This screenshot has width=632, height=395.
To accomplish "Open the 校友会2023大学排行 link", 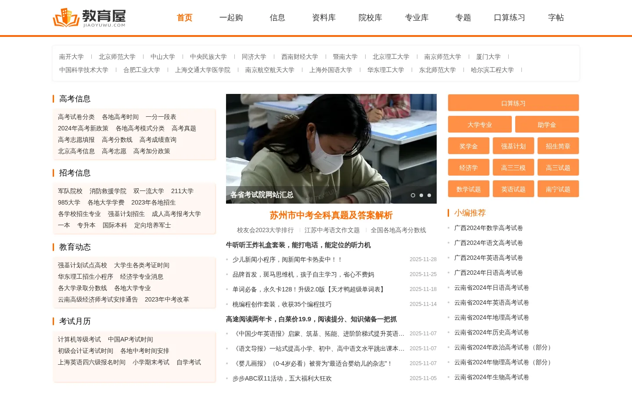I will coord(266,230).
